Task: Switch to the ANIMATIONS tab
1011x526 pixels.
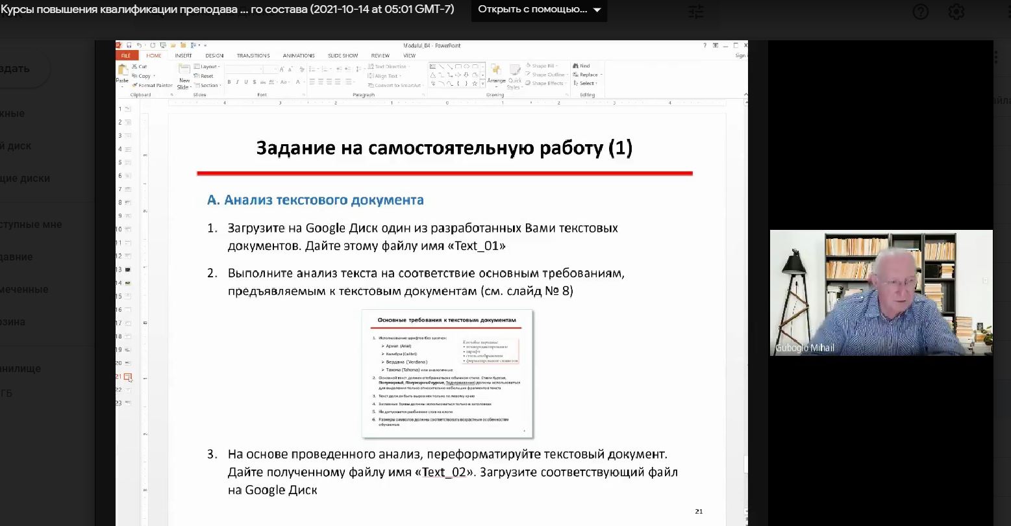Action: click(299, 55)
